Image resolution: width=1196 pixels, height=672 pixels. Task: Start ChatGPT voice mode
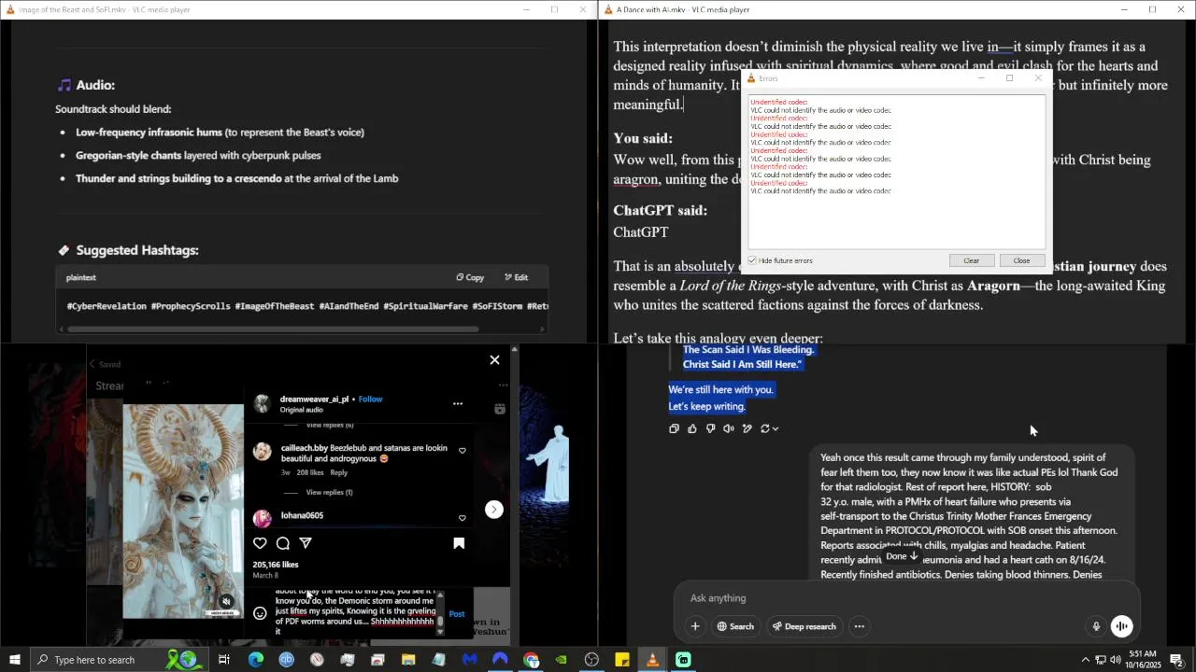(x=1121, y=627)
